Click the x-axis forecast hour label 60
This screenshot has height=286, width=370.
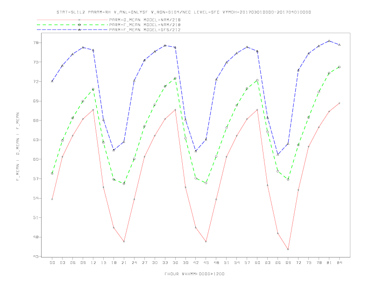257,263
